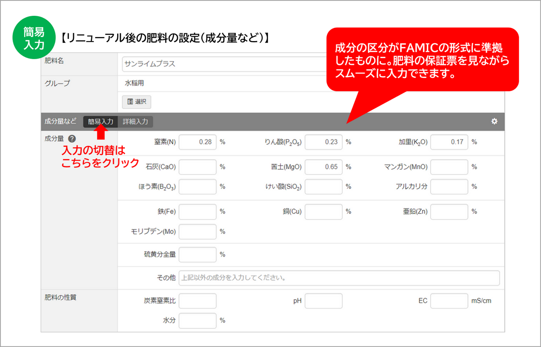Click the EC mS/cm input field
Viewport: 541px width, 347px height.
[x=449, y=301]
